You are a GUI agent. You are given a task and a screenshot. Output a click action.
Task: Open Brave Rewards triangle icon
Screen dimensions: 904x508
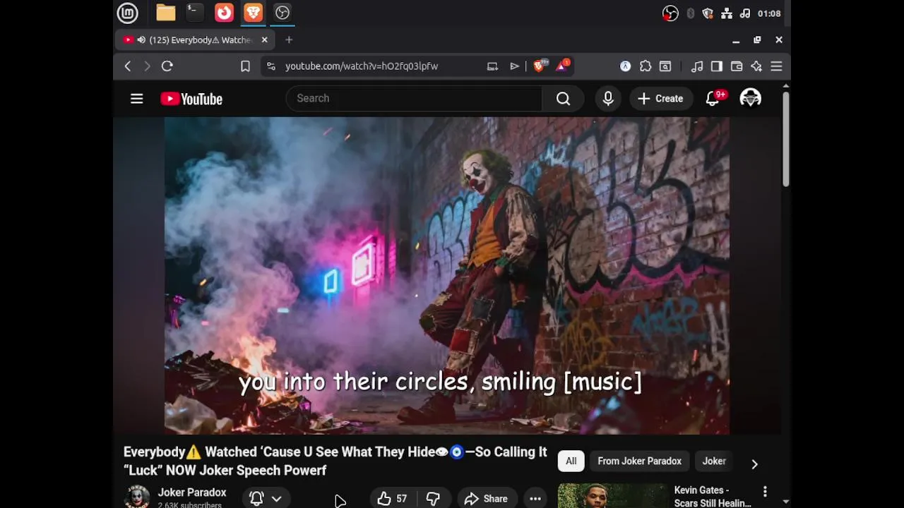tap(563, 66)
